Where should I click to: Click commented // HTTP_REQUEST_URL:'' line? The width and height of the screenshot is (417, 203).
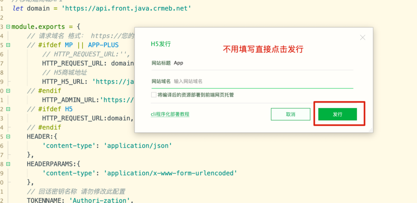pyautogui.click(x=86, y=54)
